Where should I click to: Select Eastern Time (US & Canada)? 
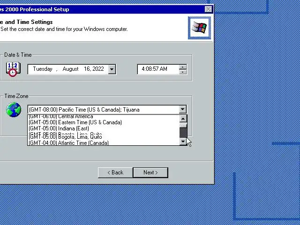coord(104,122)
